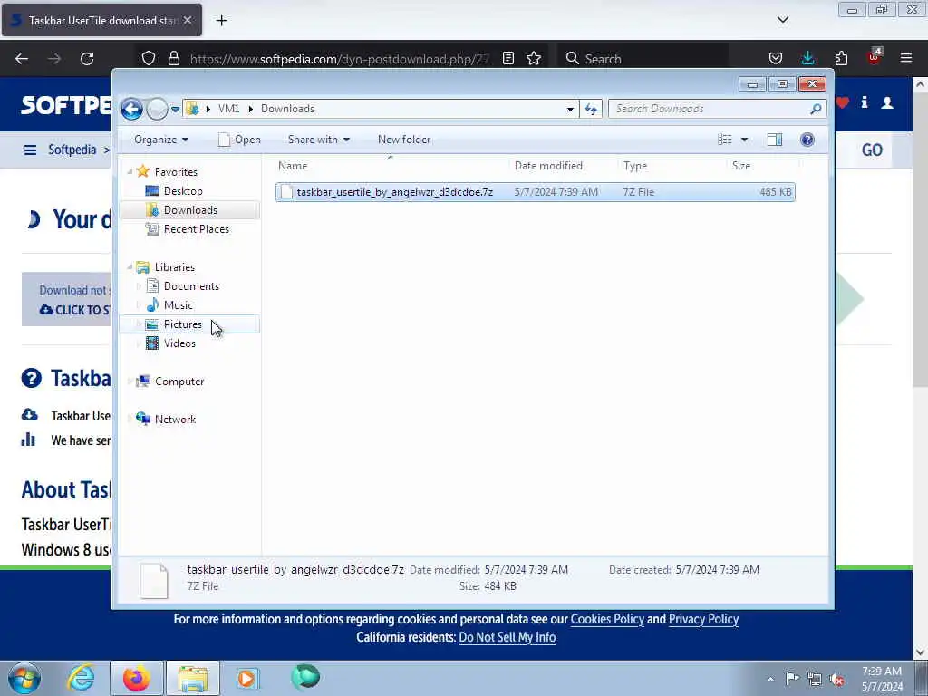The height and width of the screenshot is (696, 928).
Task: Open a new Firefox tab with plus
Action: click(221, 21)
